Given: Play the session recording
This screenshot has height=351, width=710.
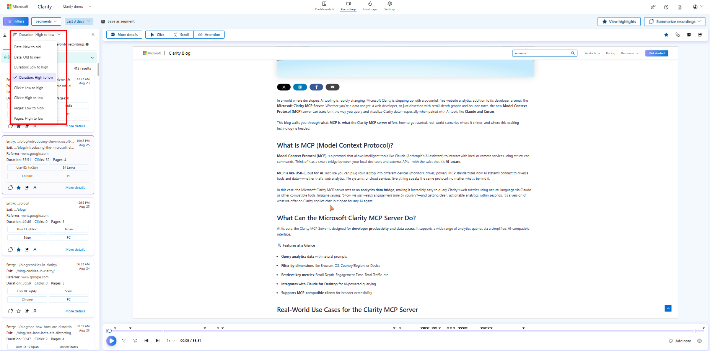Looking at the screenshot, I should click(x=111, y=341).
